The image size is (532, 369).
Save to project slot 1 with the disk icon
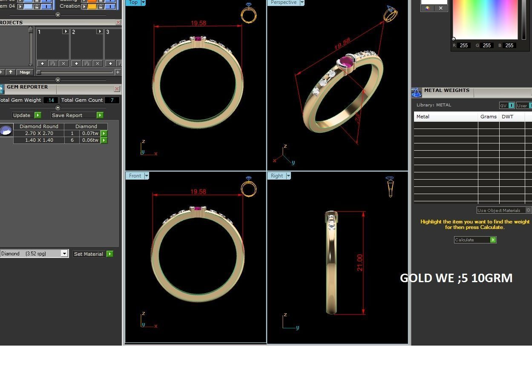coord(53,63)
